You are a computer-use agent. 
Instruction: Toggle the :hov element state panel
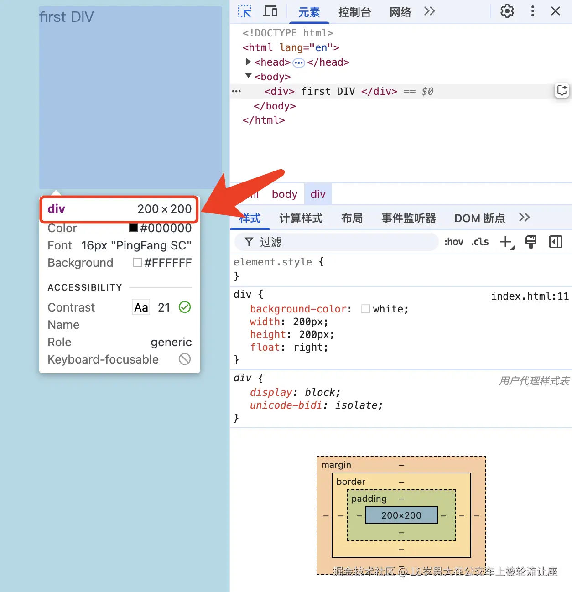coord(454,242)
